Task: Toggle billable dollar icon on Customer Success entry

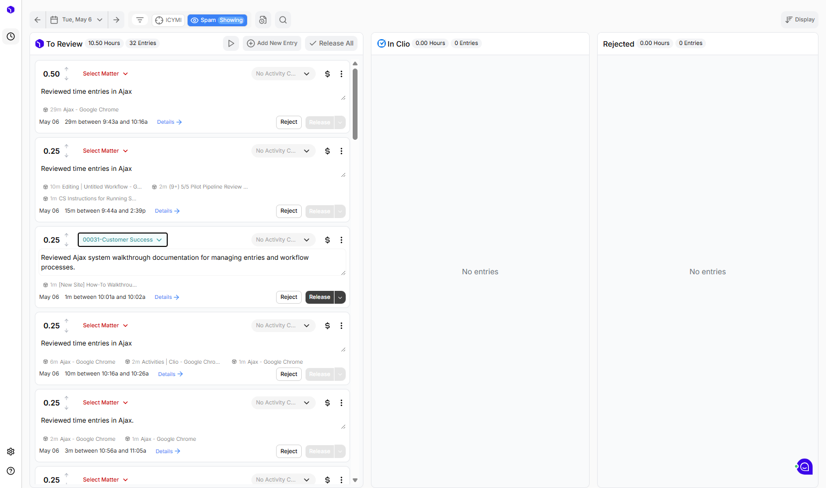Action: [328, 240]
